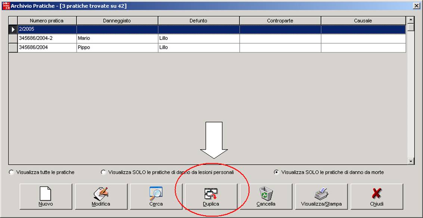The width and height of the screenshot is (423, 218).
Task: Select 'Visualizza tutte le pratiche' radio button
Action: (11, 172)
